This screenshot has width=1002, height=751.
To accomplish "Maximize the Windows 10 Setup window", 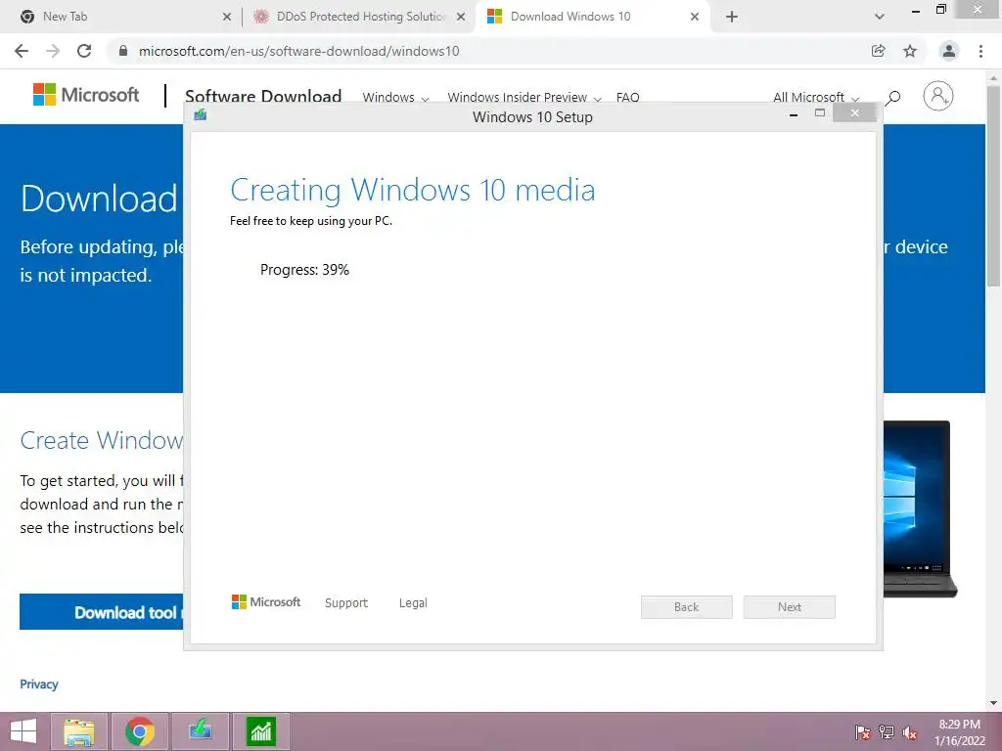I will [x=820, y=113].
